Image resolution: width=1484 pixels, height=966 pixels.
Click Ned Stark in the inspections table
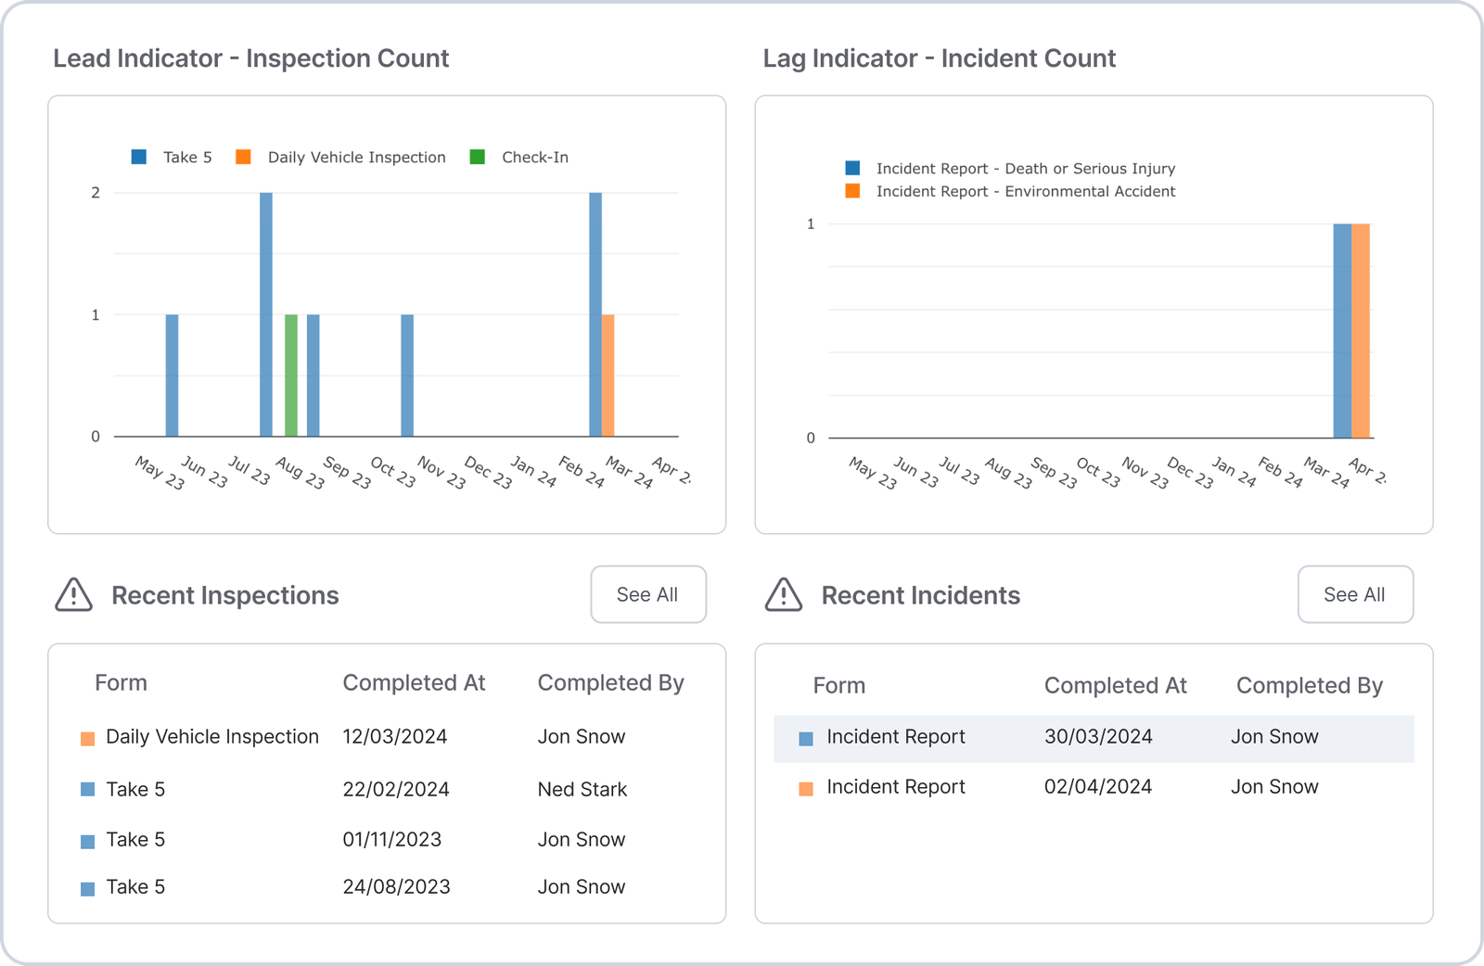click(x=582, y=789)
